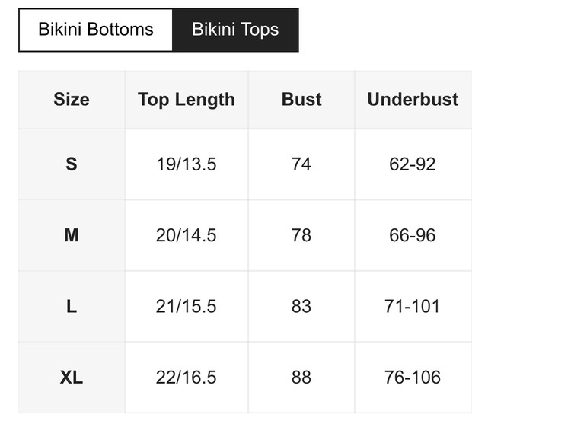This screenshot has width=571, height=427.
Task: Select bust value 88
Action: point(301,378)
